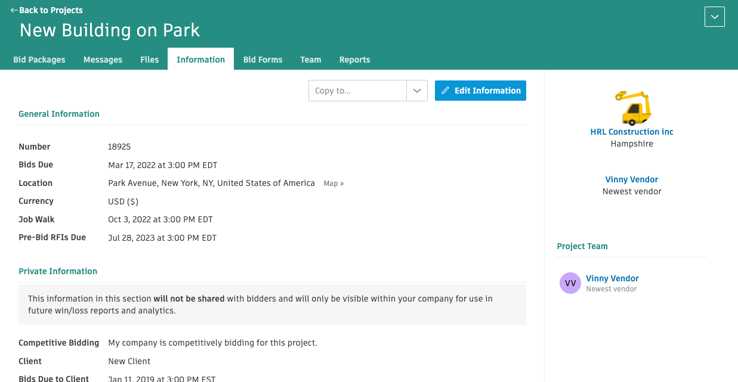
Task: View the Reports tab
Action: pos(354,60)
